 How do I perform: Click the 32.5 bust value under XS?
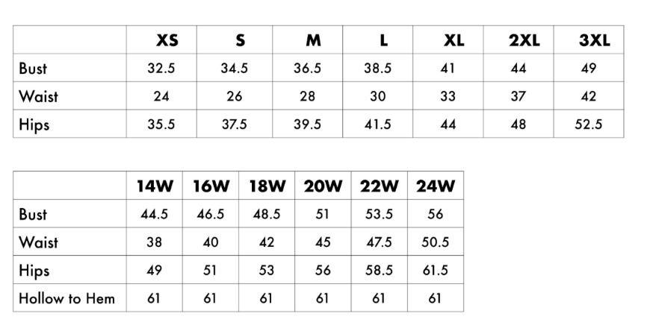click(161, 69)
